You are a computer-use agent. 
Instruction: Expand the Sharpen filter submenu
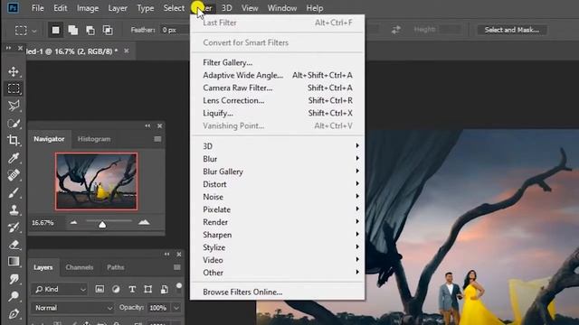(x=278, y=235)
